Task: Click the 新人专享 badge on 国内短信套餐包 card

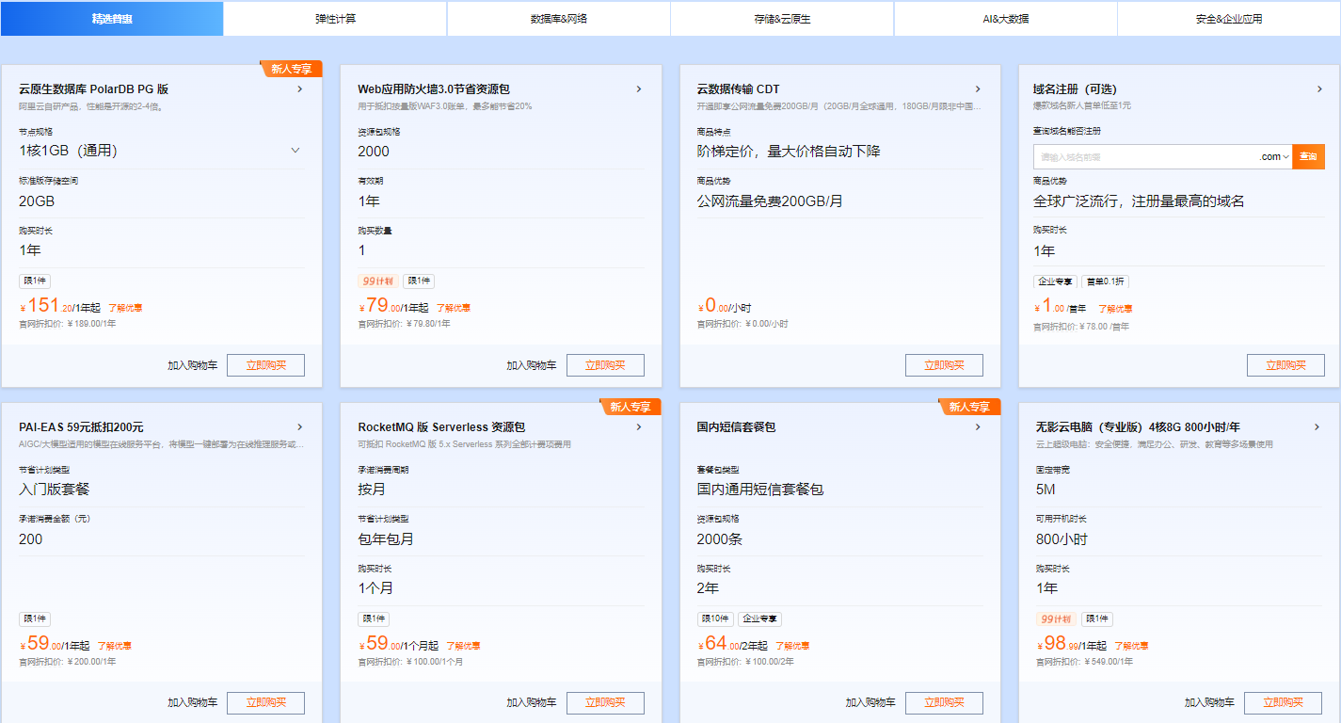Action: pos(970,407)
